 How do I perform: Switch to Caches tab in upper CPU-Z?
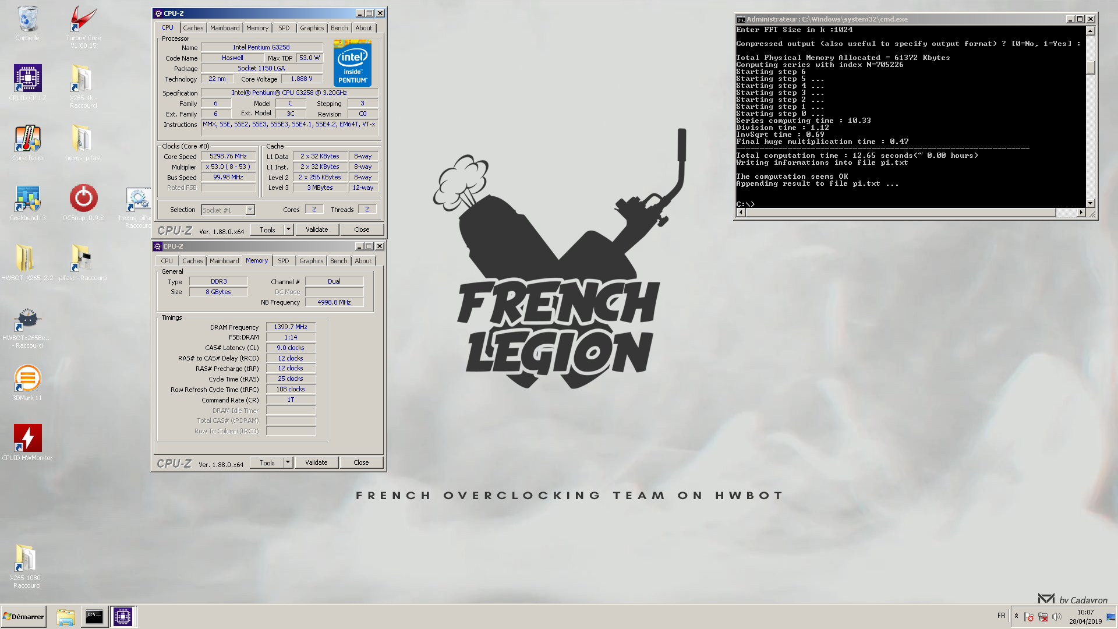tap(193, 28)
